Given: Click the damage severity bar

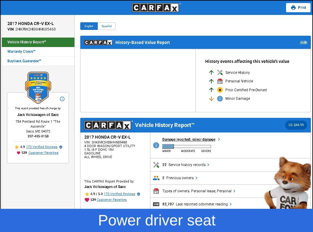Looking at the screenshot, I should pos(187,147).
